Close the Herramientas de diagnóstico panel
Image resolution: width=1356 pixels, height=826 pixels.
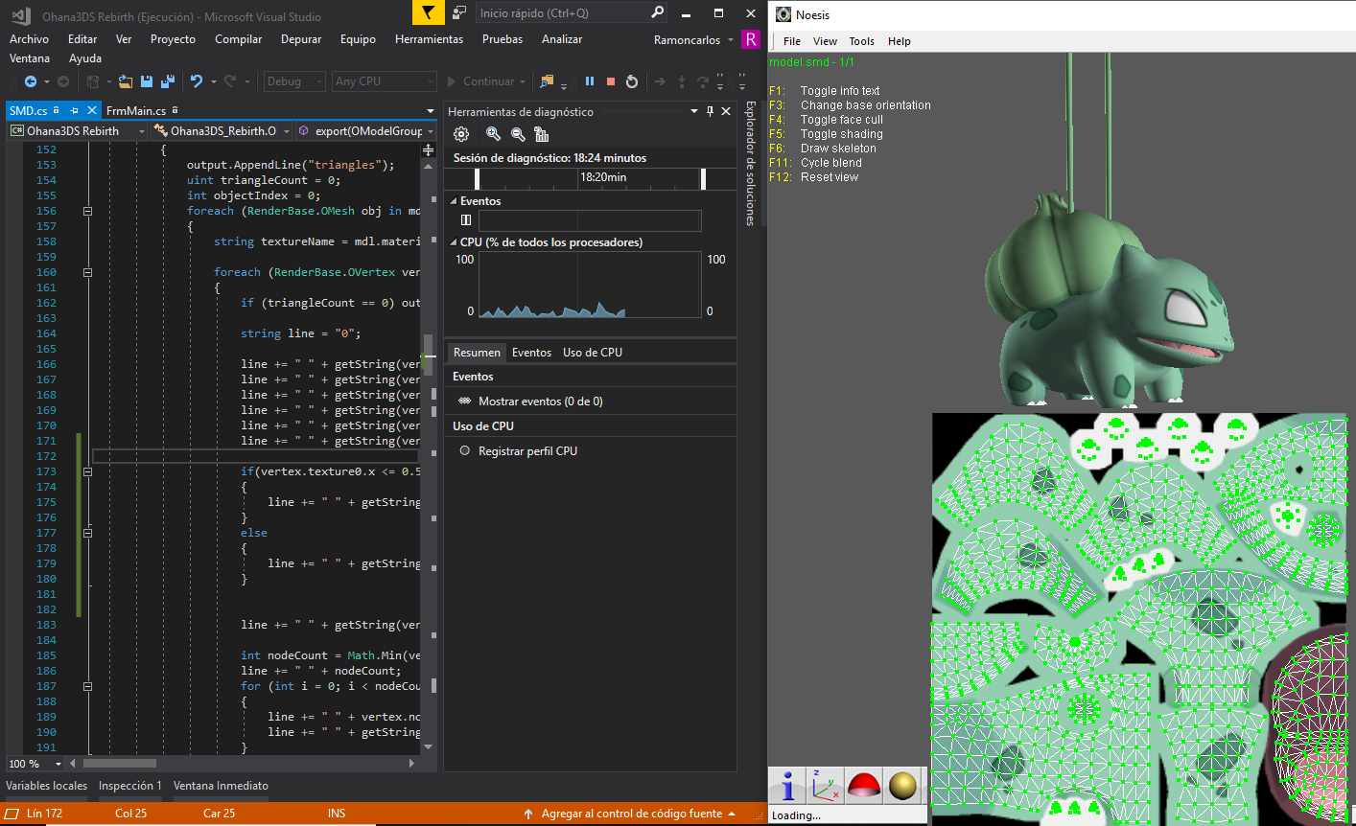tap(726, 111)
